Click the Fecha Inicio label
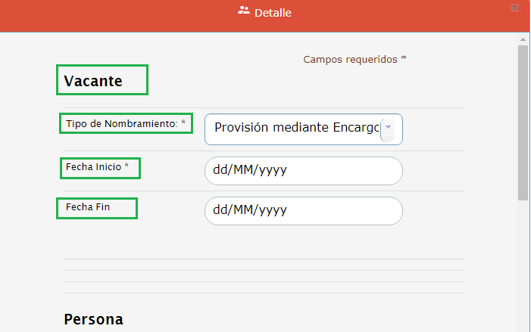Image resolution: width=531 pixels, height=332 pixels. point(93,166)
